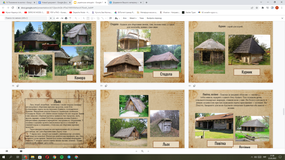
Task: Select the Комора slide thumbnail
Action: point(54,52)
